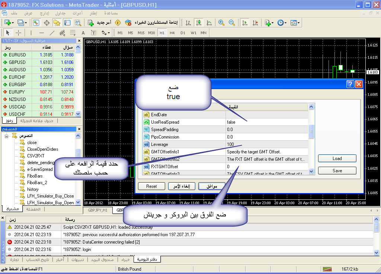The width and height of the screenshot is (381, 274).
Task: Switch to line chart icon
Action: (x=209, y=23)
